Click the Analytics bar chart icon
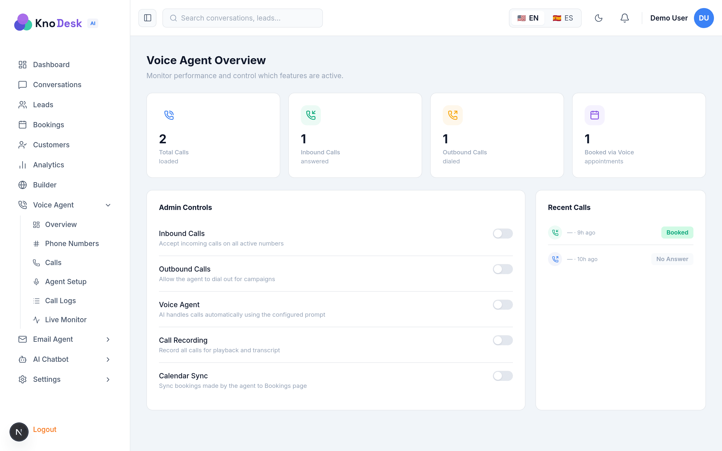 [22, 165]
